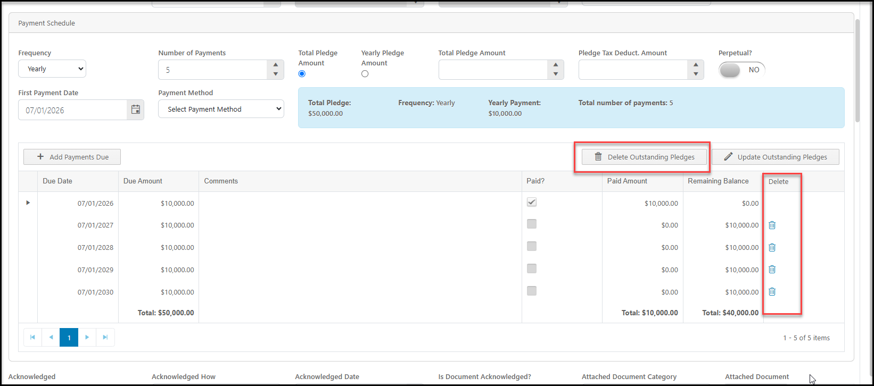The width and height of the screenshot is (874, 386).
Task: Check Paid box for 07/01/2030
Action: pyautogui.click(x=532, y=291)
